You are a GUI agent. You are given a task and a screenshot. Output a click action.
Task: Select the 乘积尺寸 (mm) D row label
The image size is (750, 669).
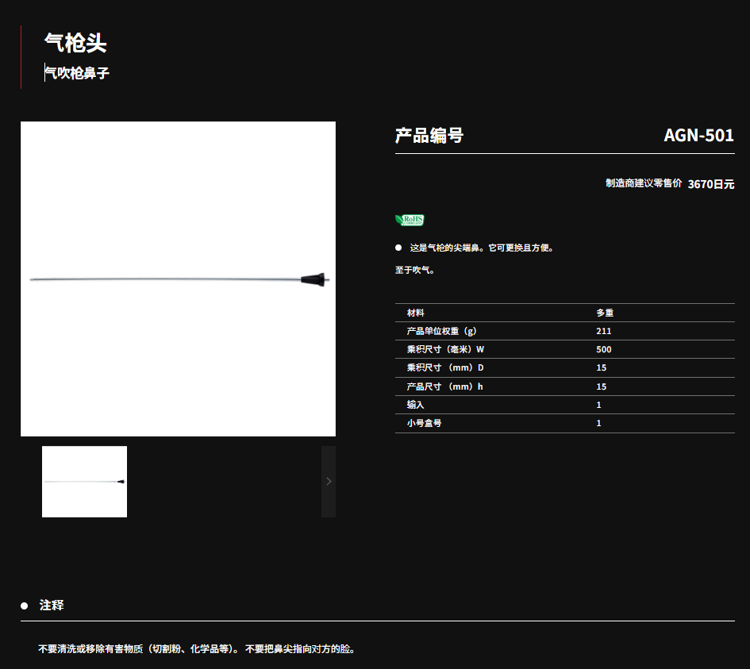pyautogui.click(x=444, y=367)
